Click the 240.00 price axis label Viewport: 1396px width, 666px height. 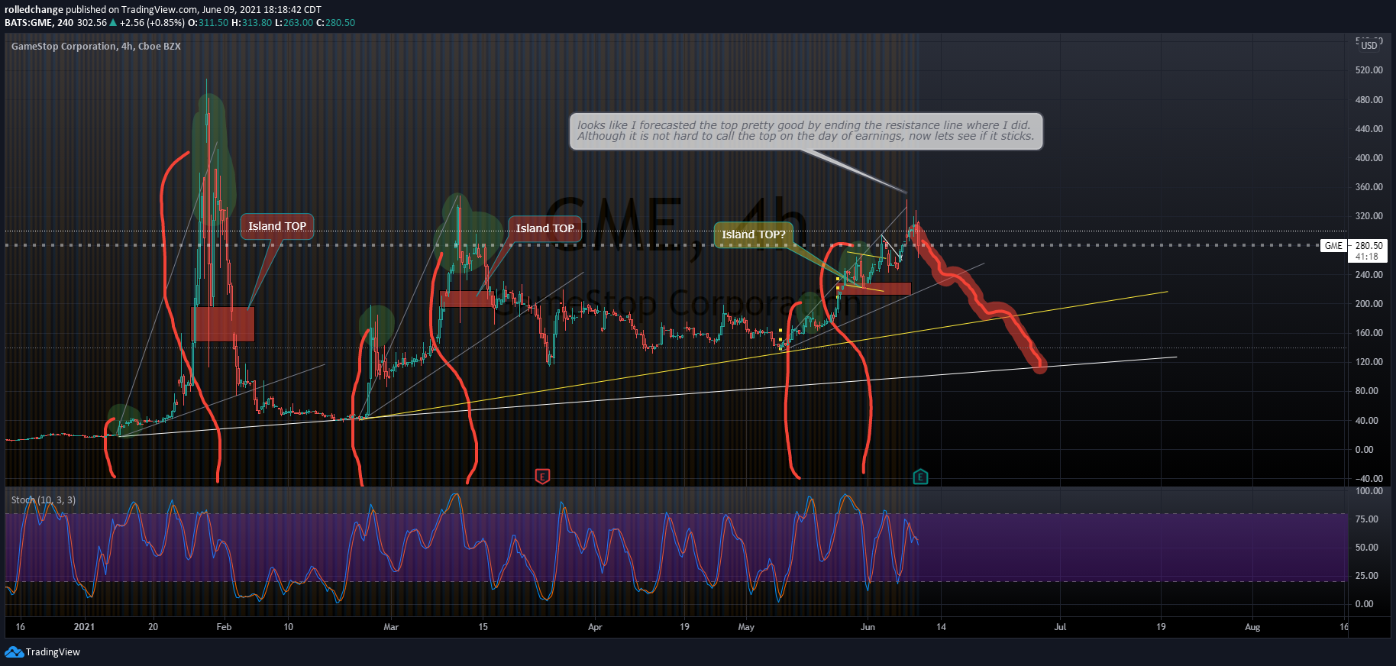tap(1369, 275)
